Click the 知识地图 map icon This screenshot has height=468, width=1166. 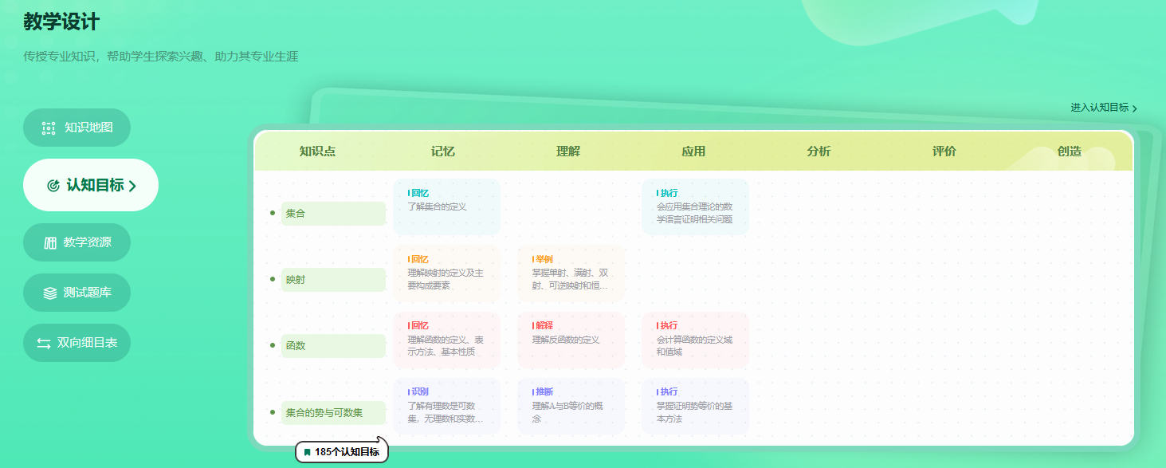tap(49, 128)
